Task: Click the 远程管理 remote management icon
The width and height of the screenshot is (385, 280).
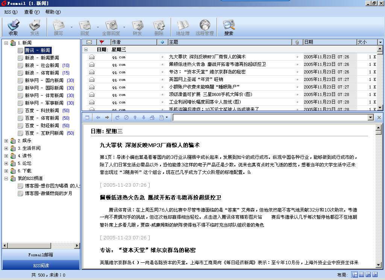Action: coord(205,27)
